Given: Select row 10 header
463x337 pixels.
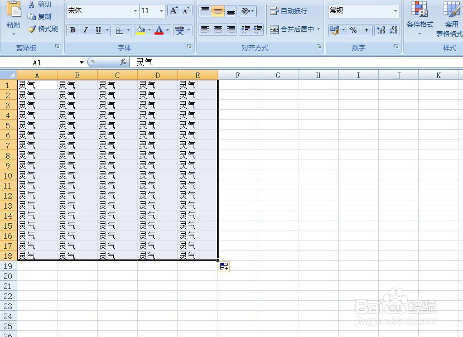Looking at the screenshot, I should point(8,176).
